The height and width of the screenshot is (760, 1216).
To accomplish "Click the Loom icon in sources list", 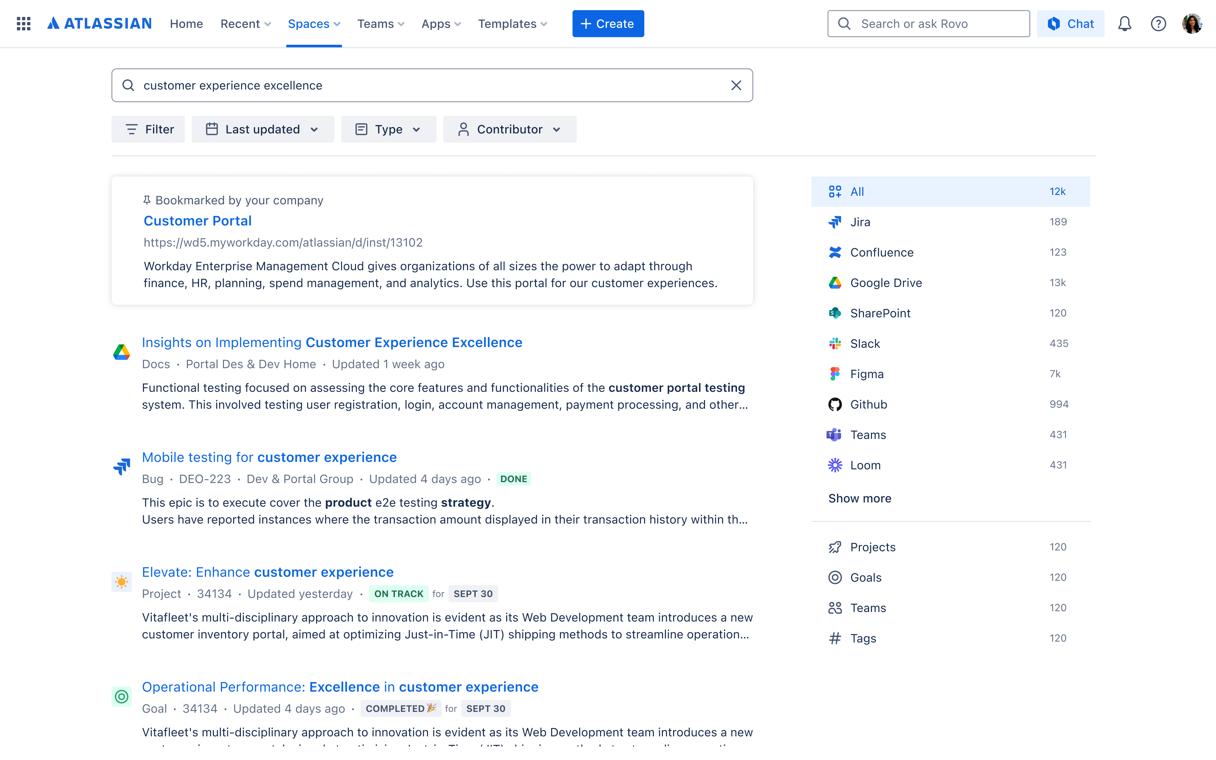I will click(x=835, y=465).
